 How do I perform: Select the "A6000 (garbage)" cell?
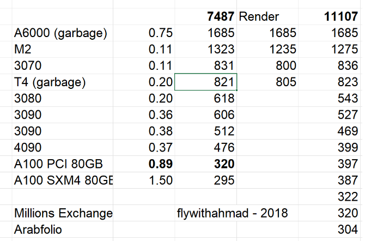60,34
